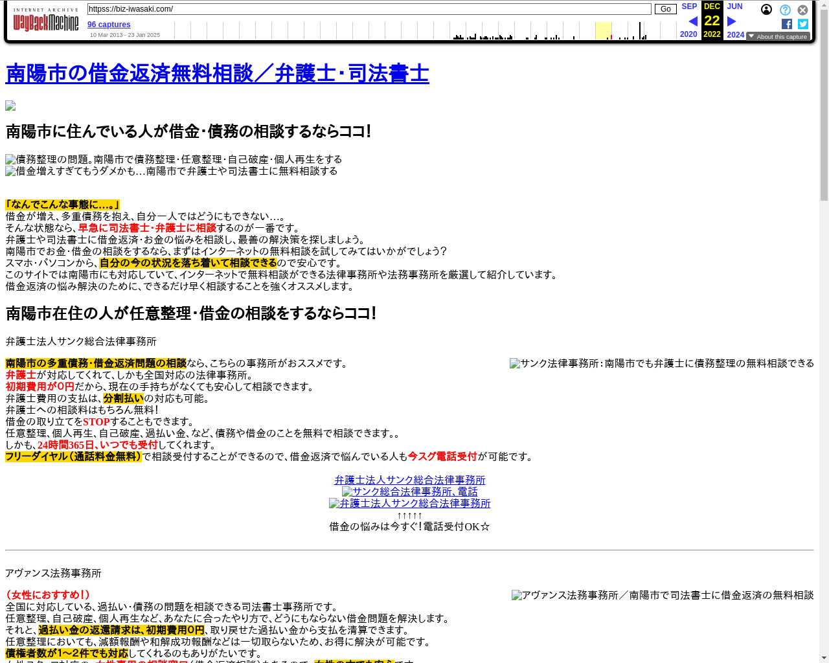The width and height of the screenshot is (829, 663).
Task: Go to previous capture arrow
Action: [x=692, y=21]
